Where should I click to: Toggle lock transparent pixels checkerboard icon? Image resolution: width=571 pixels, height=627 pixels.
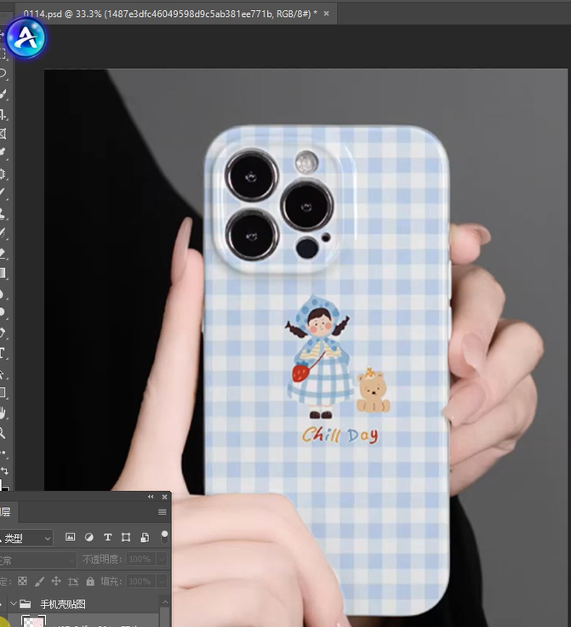click(x=23, y=581)
